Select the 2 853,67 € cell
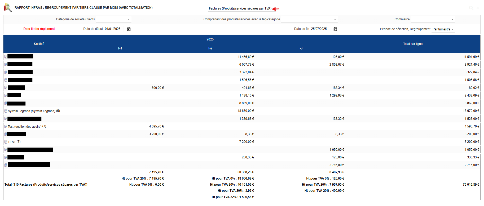The image size is (484, 206). 337,65
